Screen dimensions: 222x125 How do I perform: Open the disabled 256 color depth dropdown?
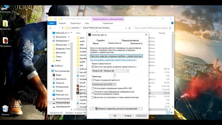click(x=104, y=84)
